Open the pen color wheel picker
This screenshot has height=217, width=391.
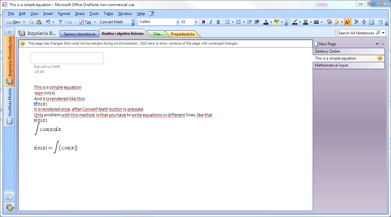point(305,22)
